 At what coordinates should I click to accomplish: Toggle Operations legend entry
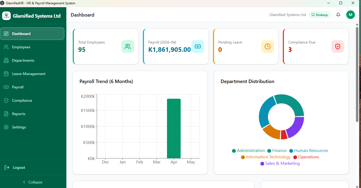pyautogui.click(x=306, y=157)
